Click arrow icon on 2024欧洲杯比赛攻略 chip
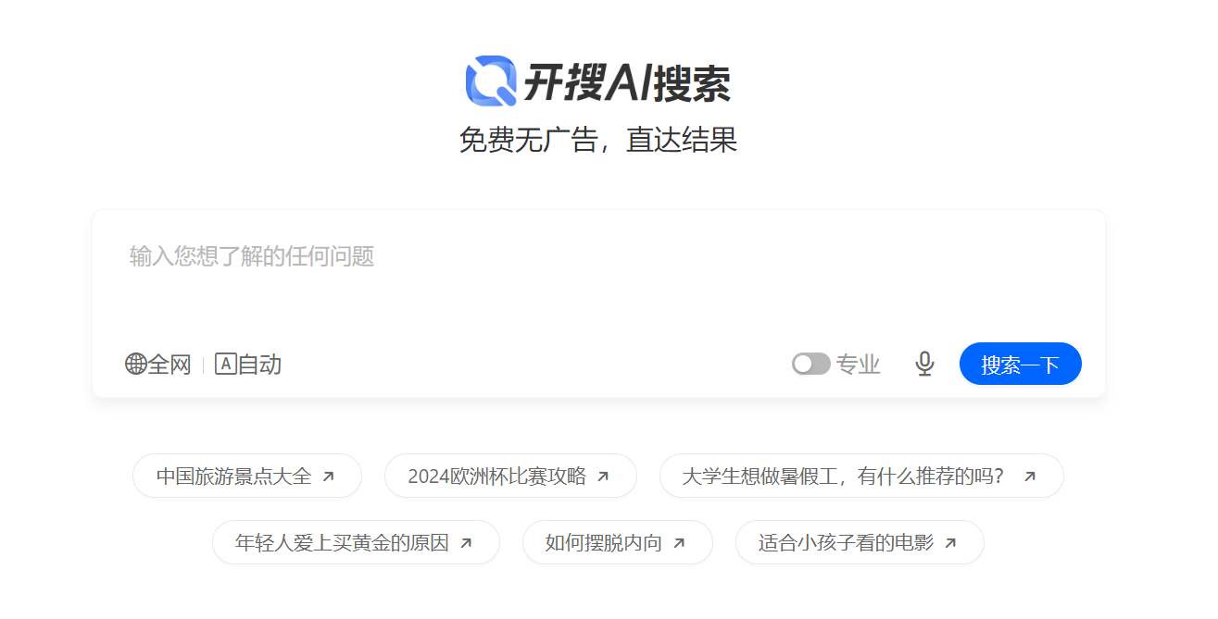 (602, 476)
